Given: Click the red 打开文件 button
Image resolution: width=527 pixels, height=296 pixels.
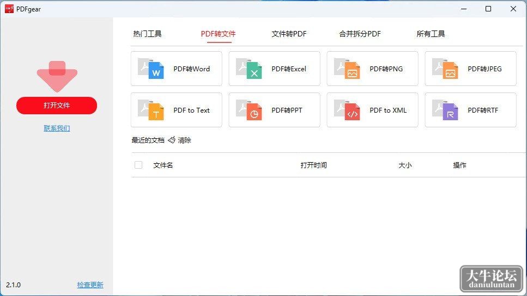Looking at the screenshot, I should pyautogui.click(x=57, y=106).
